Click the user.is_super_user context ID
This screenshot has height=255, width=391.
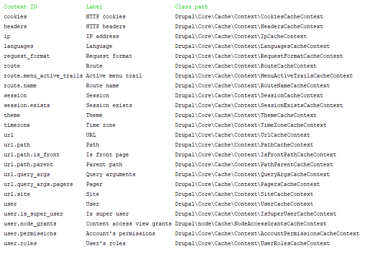click(33, 214)
